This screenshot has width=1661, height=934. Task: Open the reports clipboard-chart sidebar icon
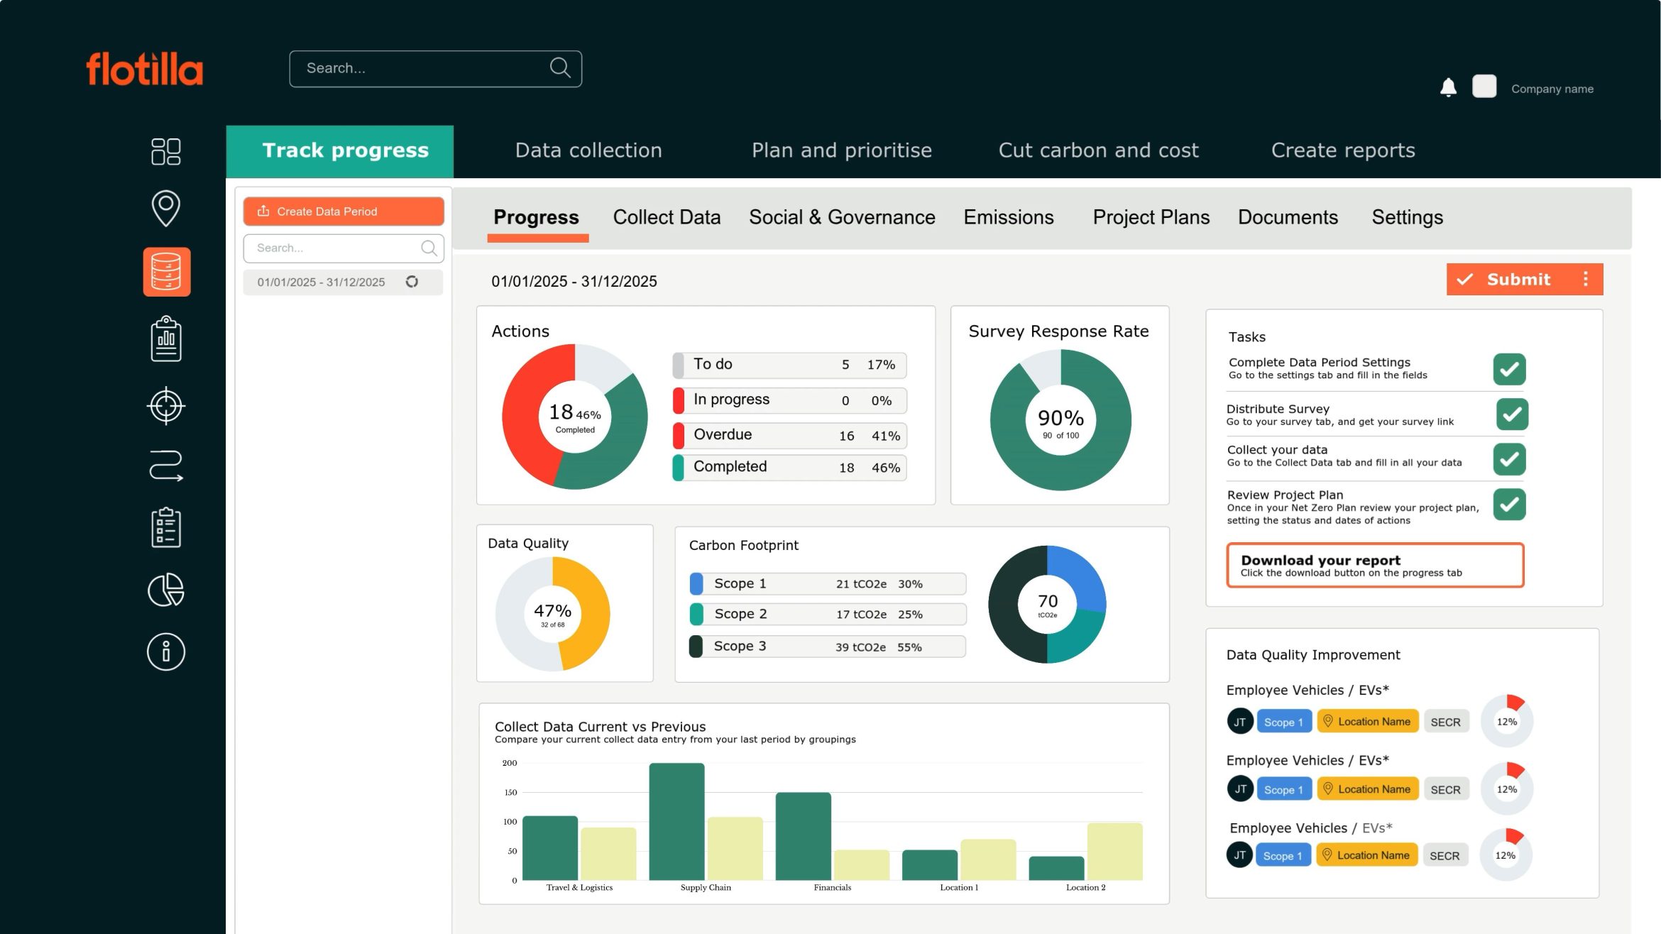click(165, 339)
